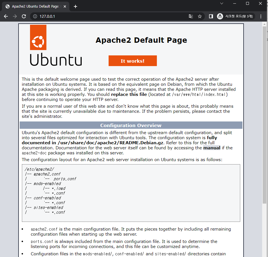Viewport: 268px width, 257px height.
Task: Click the scrollbar up arrow
Action: [264, 24]
